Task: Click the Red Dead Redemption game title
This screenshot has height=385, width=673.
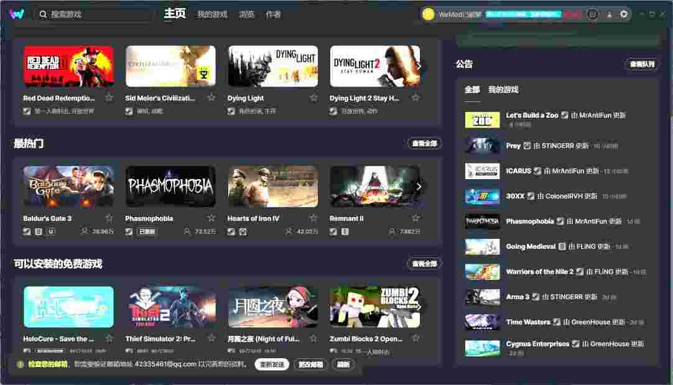Action: click(x=59, y=98)
